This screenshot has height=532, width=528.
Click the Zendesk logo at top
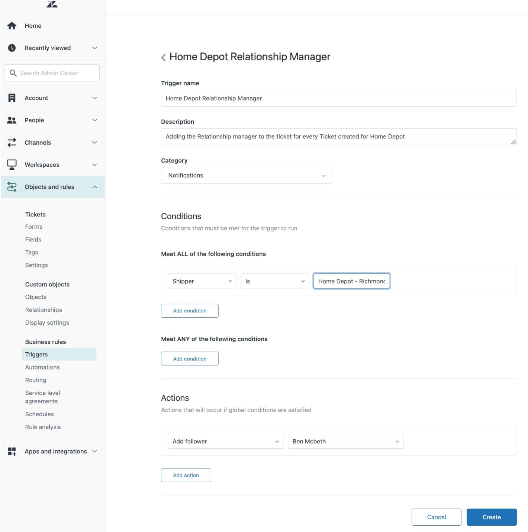52,4
